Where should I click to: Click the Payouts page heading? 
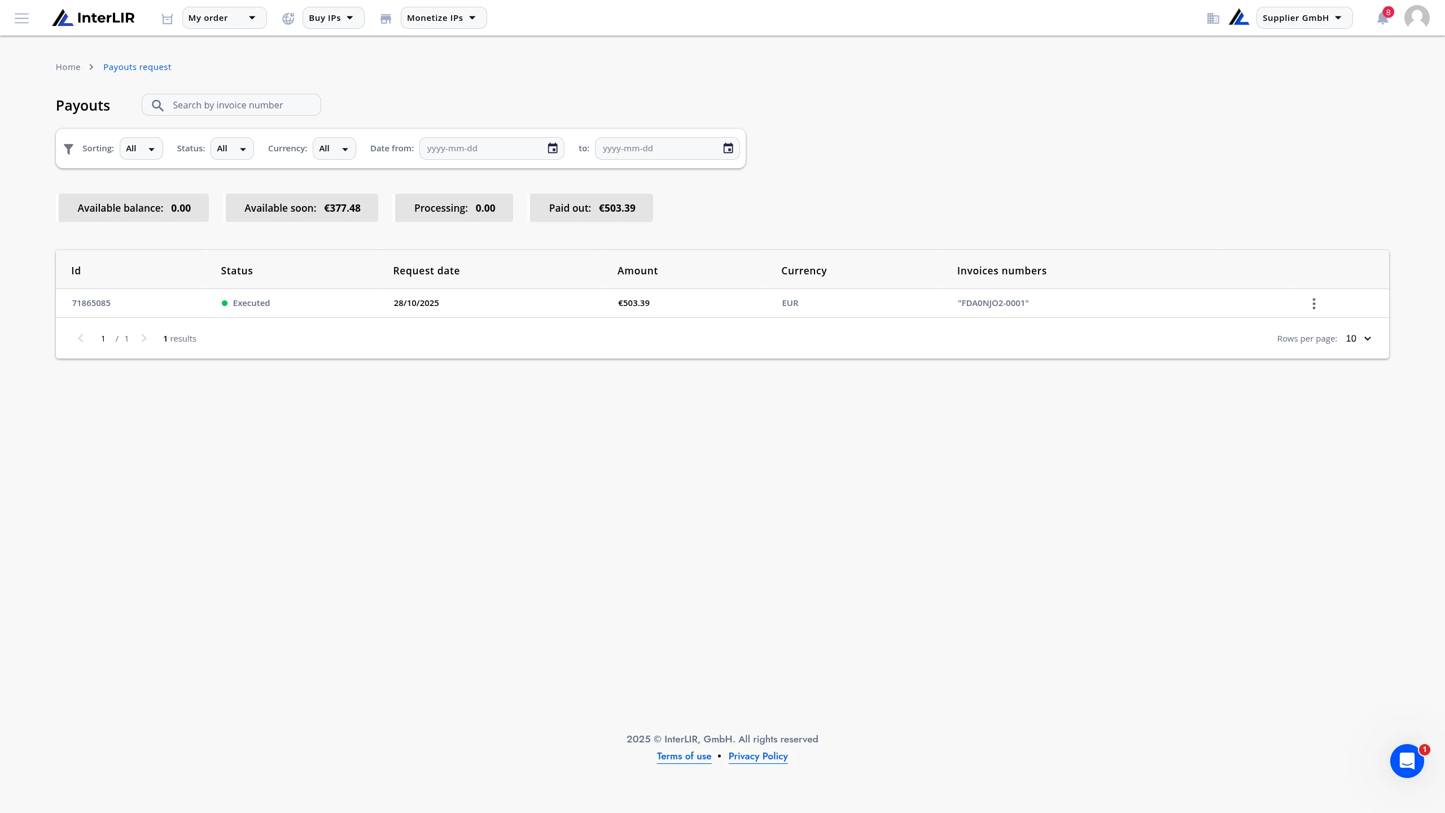coord(83,106)
